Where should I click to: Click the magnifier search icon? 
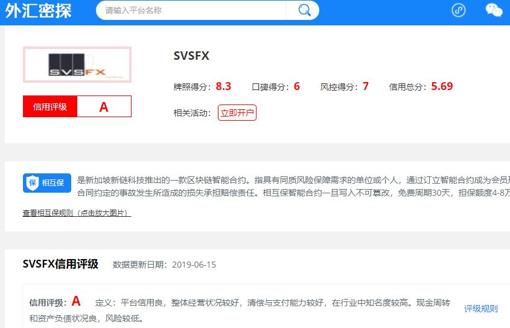(304, 10)
